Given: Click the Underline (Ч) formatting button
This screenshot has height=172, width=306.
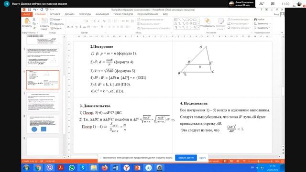Looking at the screenshot, I should pyautogui.click(x=76, y=27).
